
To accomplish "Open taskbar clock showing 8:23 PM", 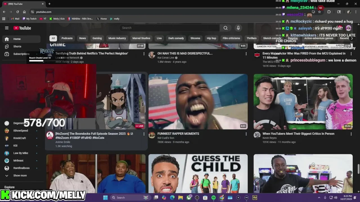I will pyautogui.click(x=348, y=198).
